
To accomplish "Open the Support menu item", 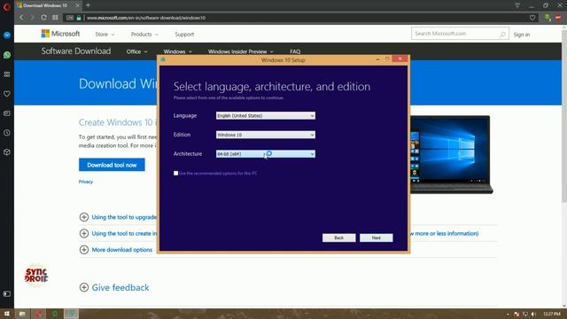I will (x=184, y=34).
